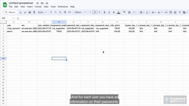This screenshot has height=106, width=189.
Task: Select row 12 header
Action: [3, 58]
